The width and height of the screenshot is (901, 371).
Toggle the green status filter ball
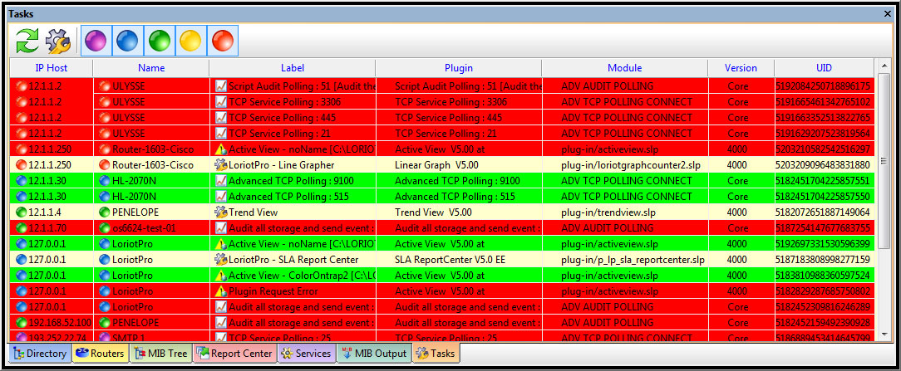pos(159,41)
